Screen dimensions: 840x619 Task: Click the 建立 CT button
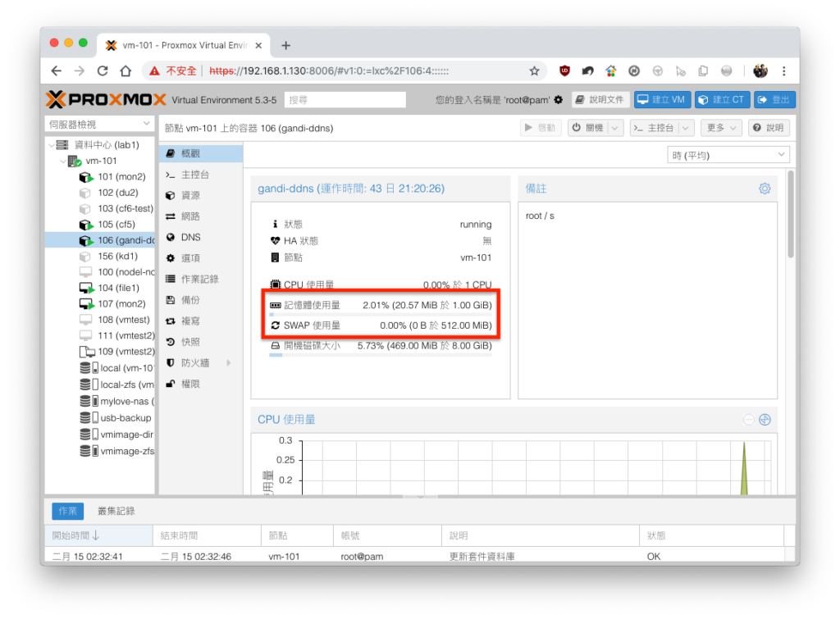(724, 99)
